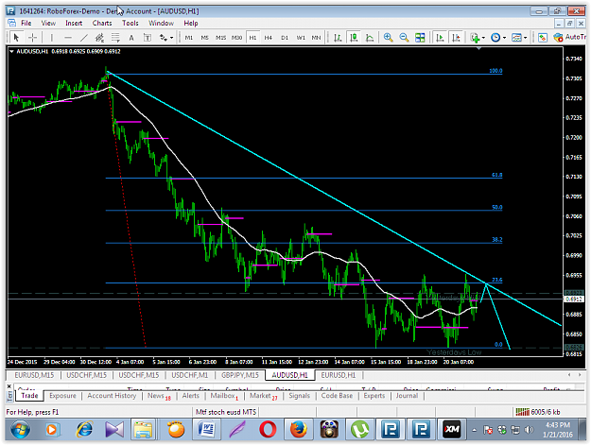This screenshot has width=591, height=445.
Task: Switch to the EURUSD,M15 chart tab
Action: tap(34, 375)
